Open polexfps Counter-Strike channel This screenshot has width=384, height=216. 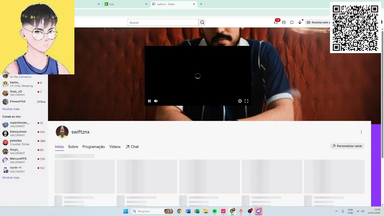[24, 142]
